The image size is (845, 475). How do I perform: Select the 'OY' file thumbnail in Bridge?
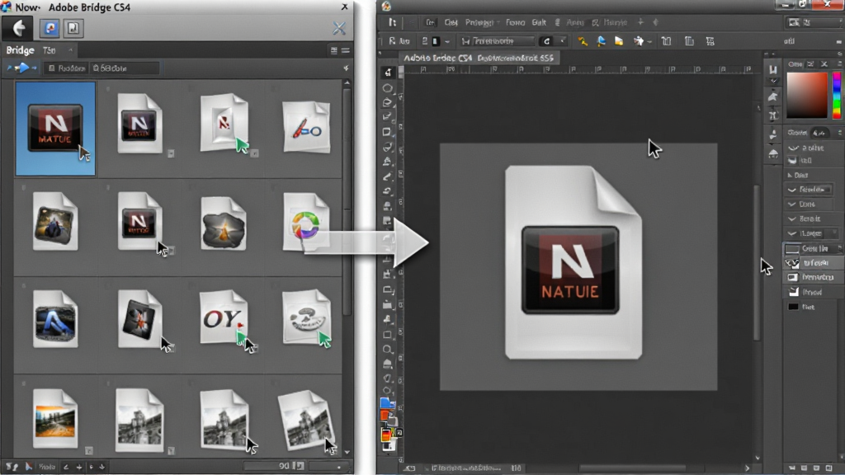(224, 317)
